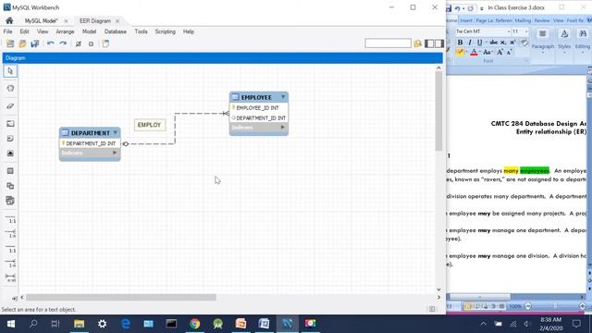Image resolution: width=592 pixels, height=333 pixels.
Task: Click Grow Font button in Word
Action: (499, 53)
